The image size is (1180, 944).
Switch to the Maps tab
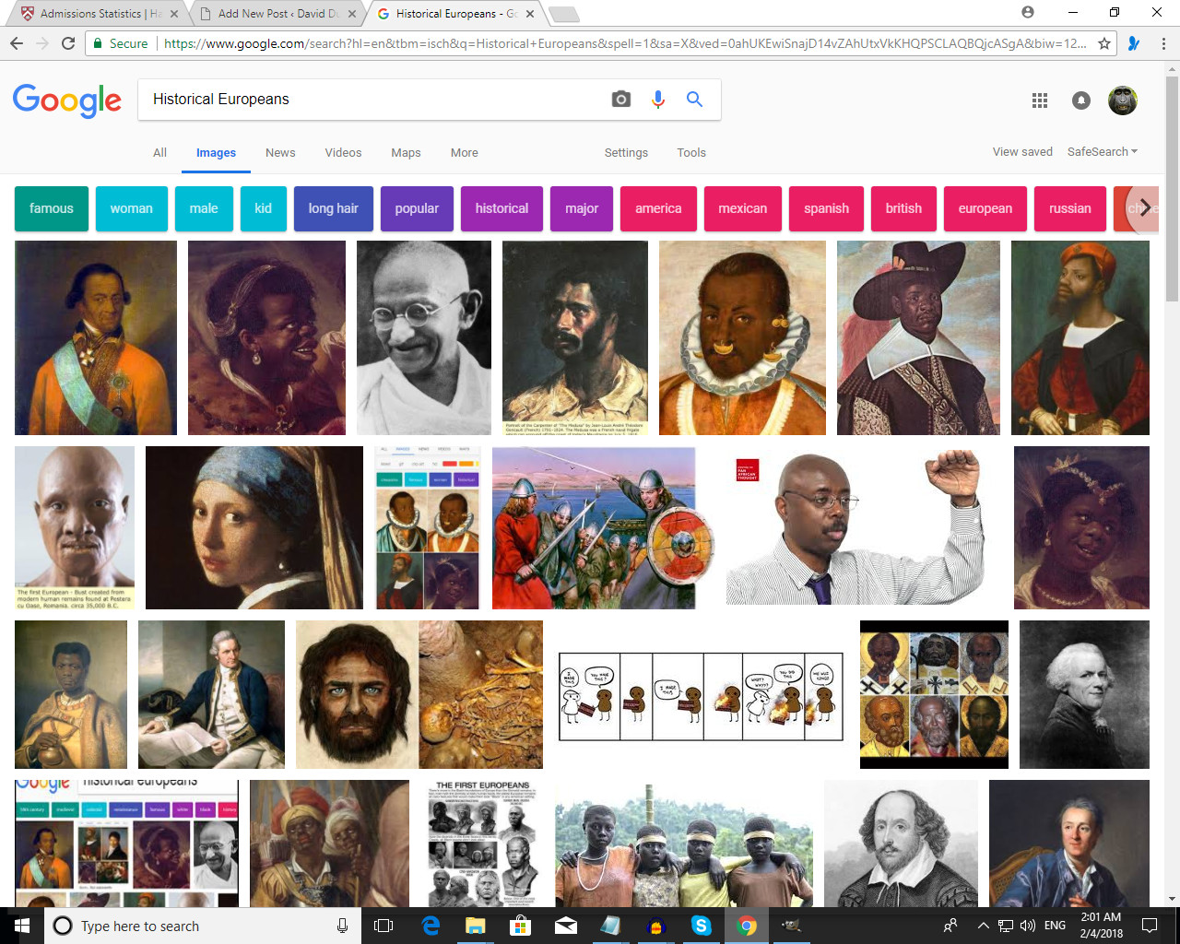coord(406,153)
